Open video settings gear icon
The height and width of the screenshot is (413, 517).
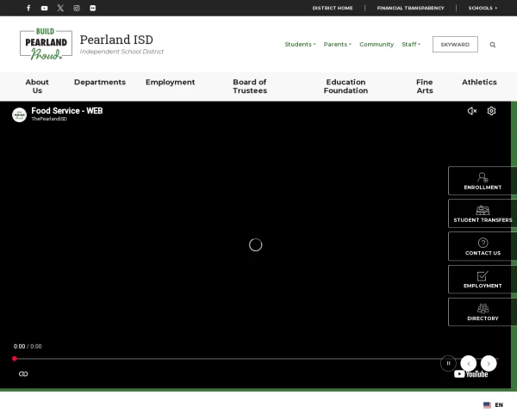[x=491, y=111]
